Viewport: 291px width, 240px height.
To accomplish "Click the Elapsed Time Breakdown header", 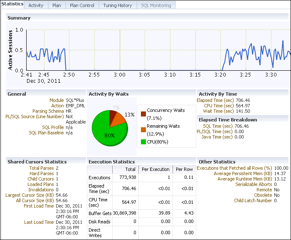I will point(228,120).
